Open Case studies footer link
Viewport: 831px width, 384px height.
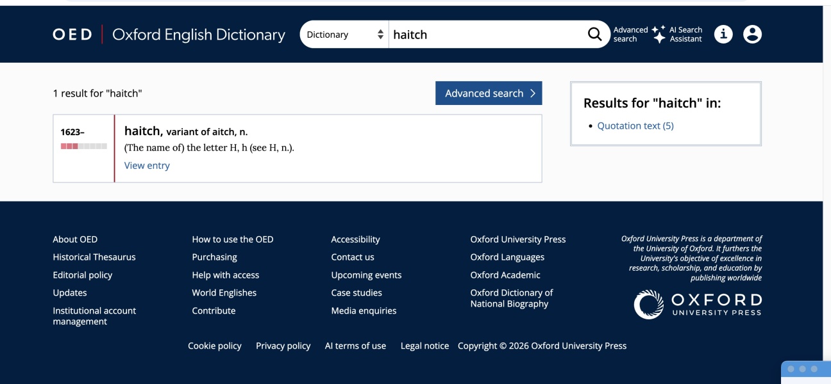pos(357,292)
